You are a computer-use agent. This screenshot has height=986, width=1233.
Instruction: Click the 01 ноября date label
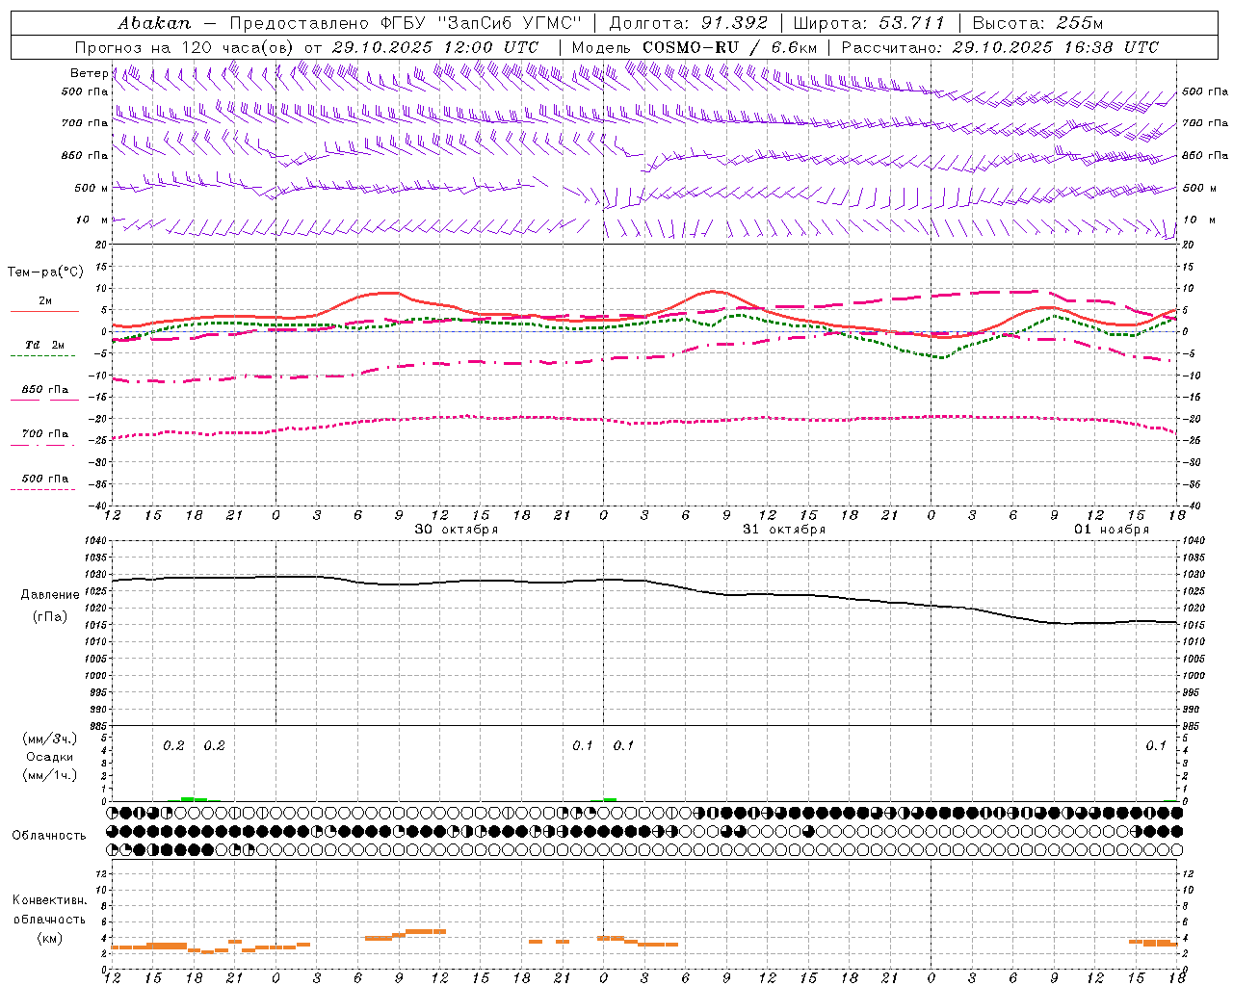[x=1112, y=530]
